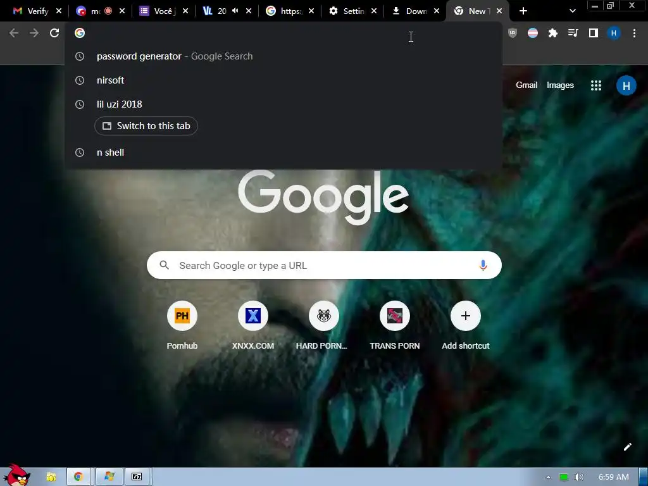Screen dimensions: 648x486
Task: Open the volume speaker tray icon
Action: 578,477
